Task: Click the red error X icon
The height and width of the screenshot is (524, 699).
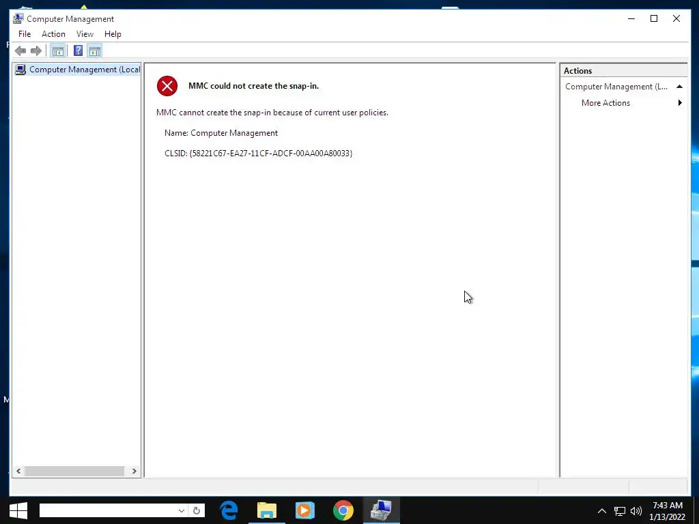Action: point(167,86)
